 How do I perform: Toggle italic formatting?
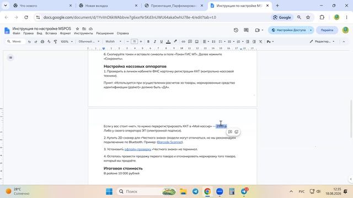tap(154, 42)
